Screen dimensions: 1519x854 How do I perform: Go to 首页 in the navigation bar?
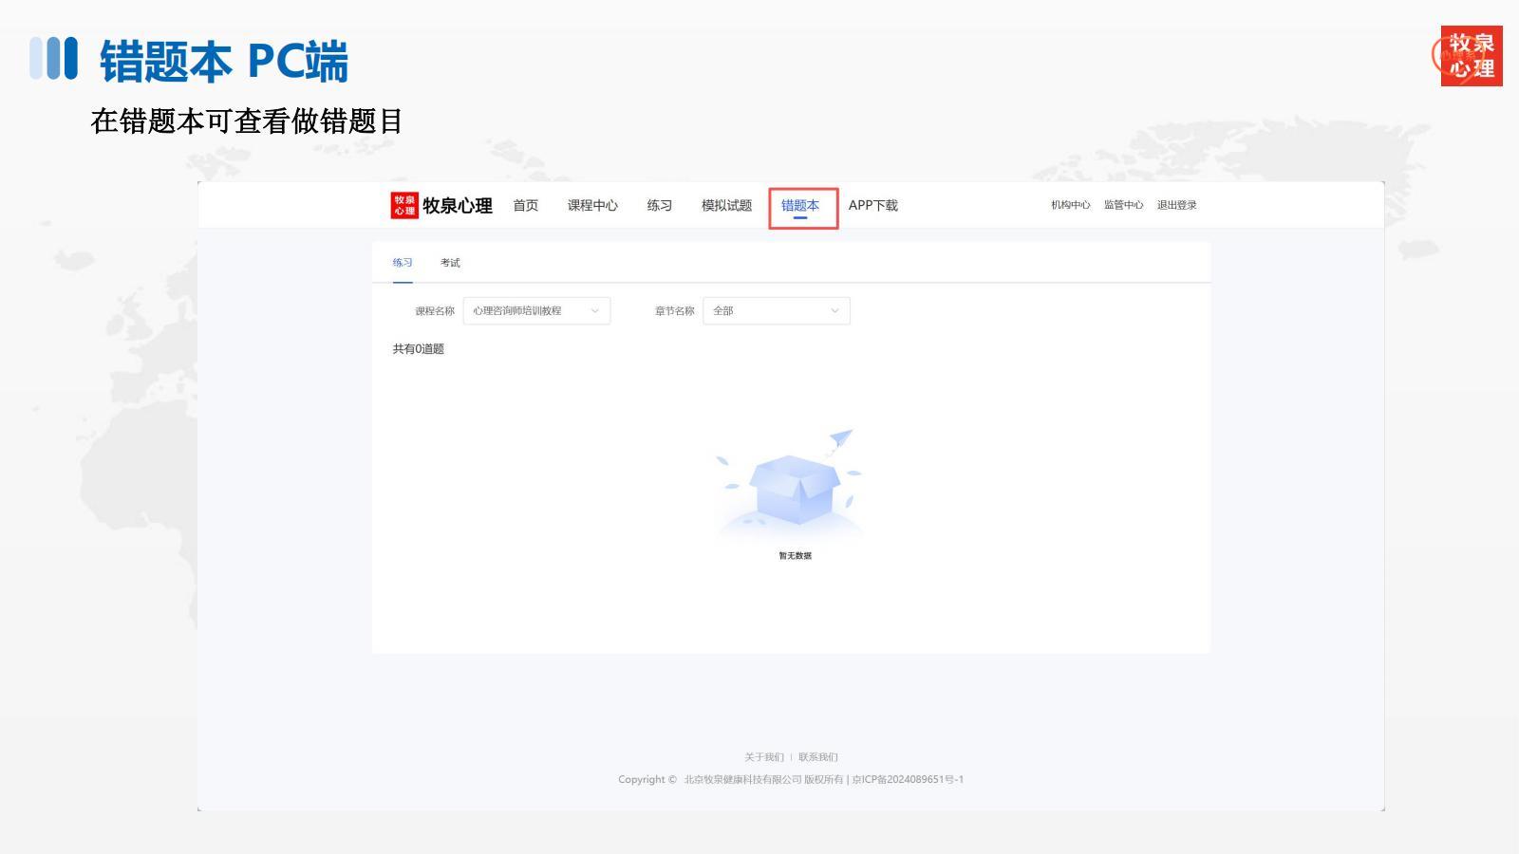[525, 206]
